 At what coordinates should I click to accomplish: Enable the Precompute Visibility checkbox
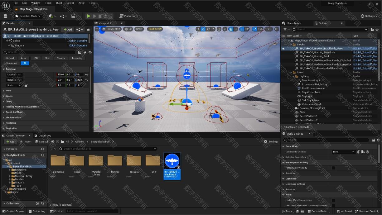tap(333, 168)
